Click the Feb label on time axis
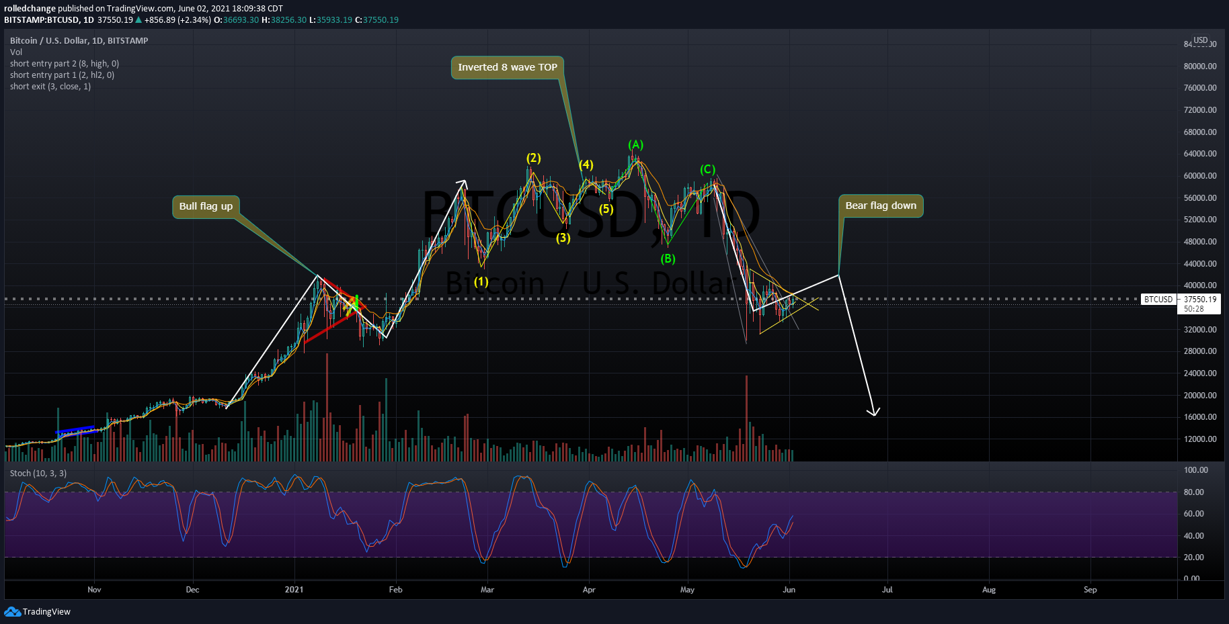This screenshot has height=624, width=1229. (395, 590)
